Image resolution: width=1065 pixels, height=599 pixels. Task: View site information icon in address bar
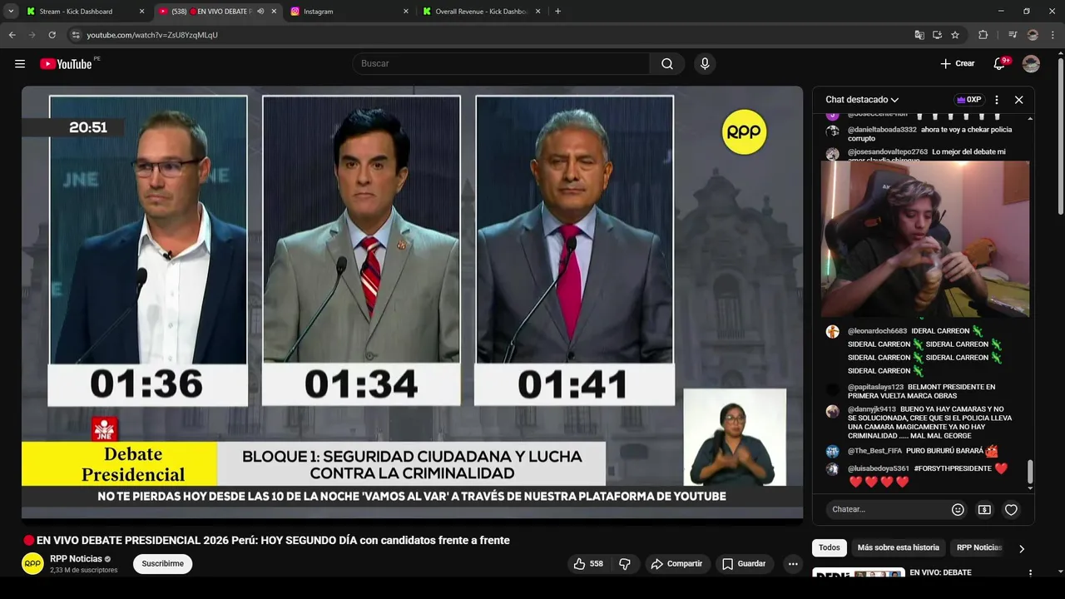tap(76, 35)
